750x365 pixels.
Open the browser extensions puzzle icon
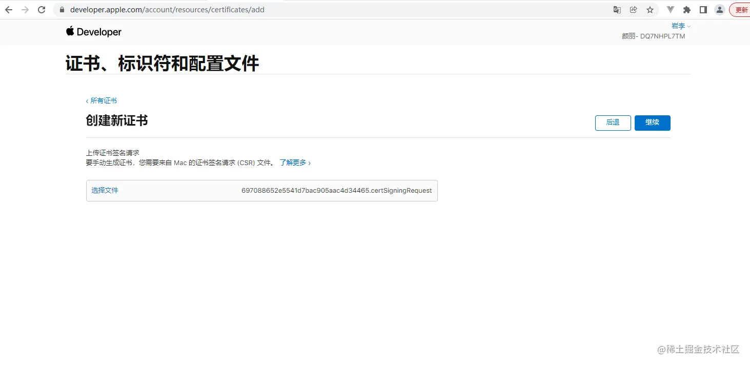coord(686,9)
